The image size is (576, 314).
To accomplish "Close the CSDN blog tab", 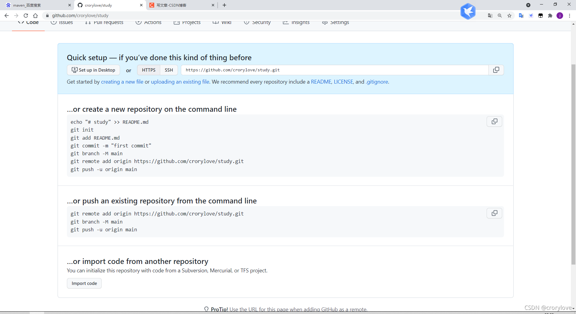I will tap(213, 5).
